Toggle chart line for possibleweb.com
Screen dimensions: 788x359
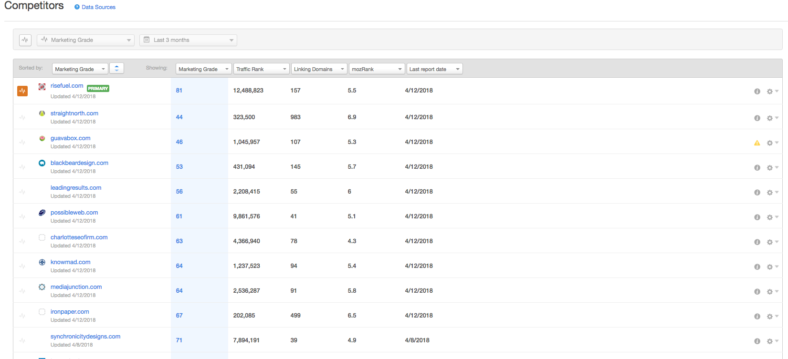(x=22, y=217)
